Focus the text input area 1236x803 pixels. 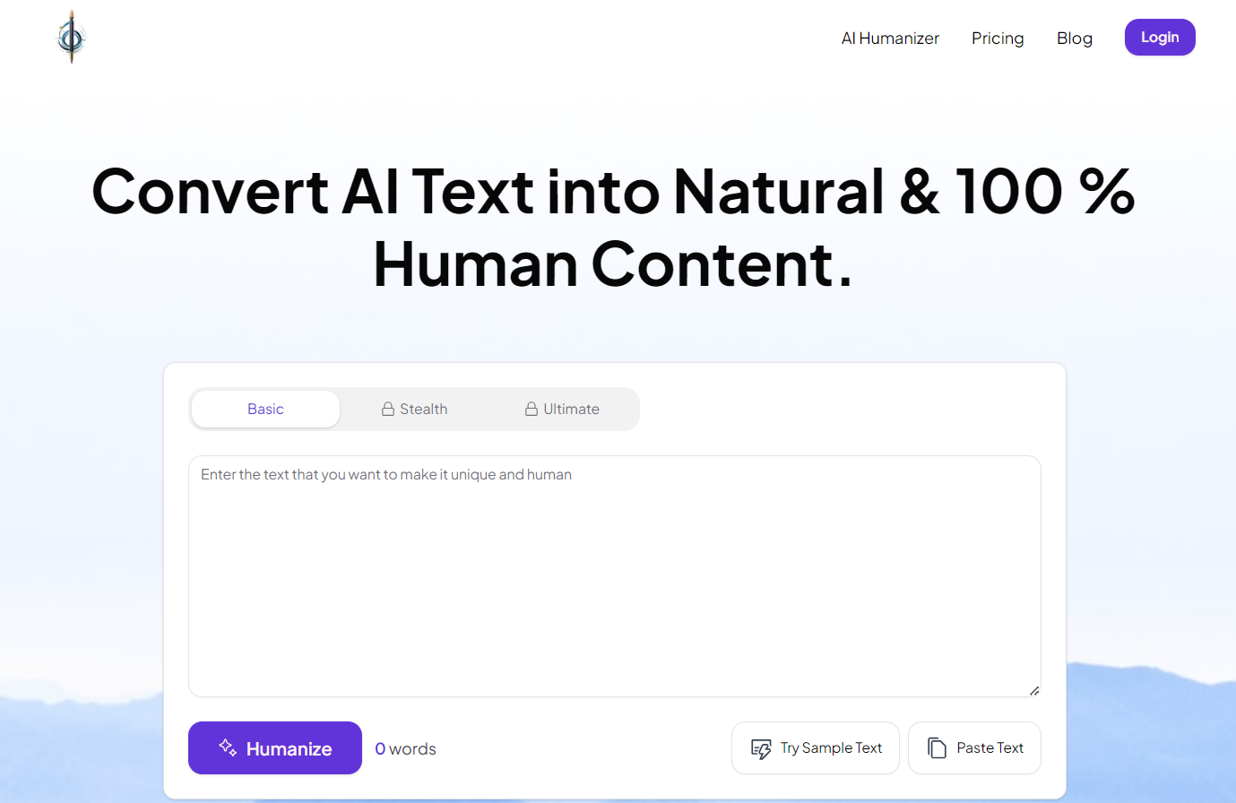[615, 576]
